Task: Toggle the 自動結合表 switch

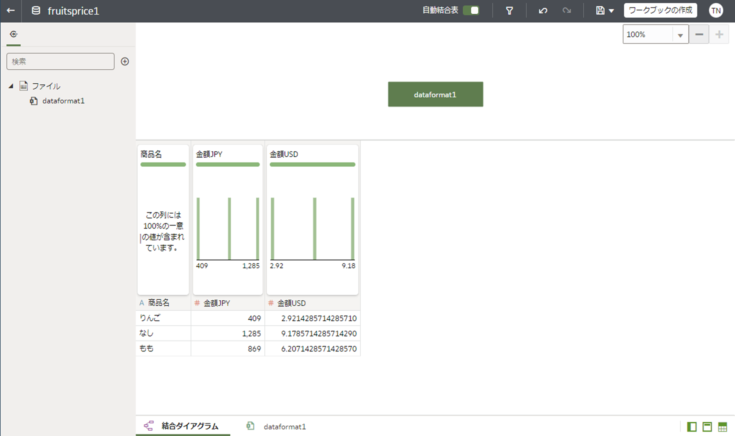Action: point(471,11)
